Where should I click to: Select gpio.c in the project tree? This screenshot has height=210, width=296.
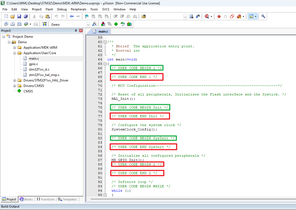coord(33,64)
